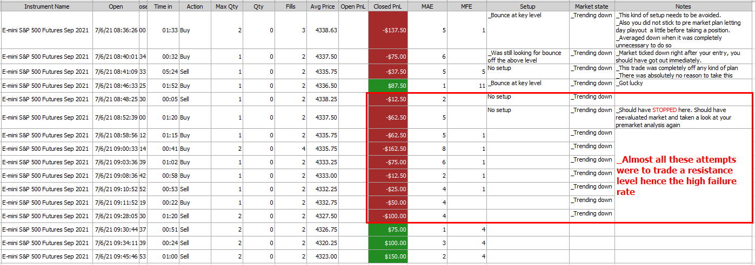Sort by Avg Price column header
The width and height of the screenshot is (755, 265).
[x=323, y=6]
